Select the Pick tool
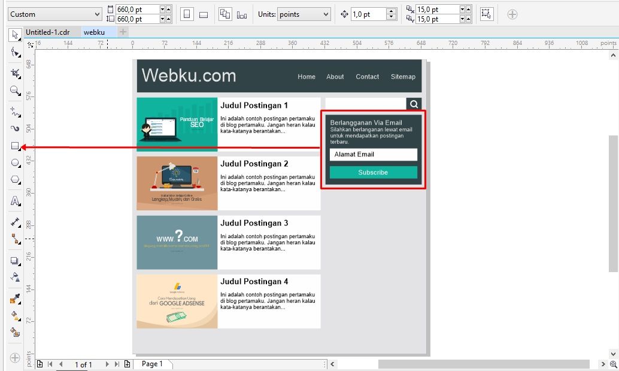The image size is (619, 371). pyautogui.click(x=15, y=35)
